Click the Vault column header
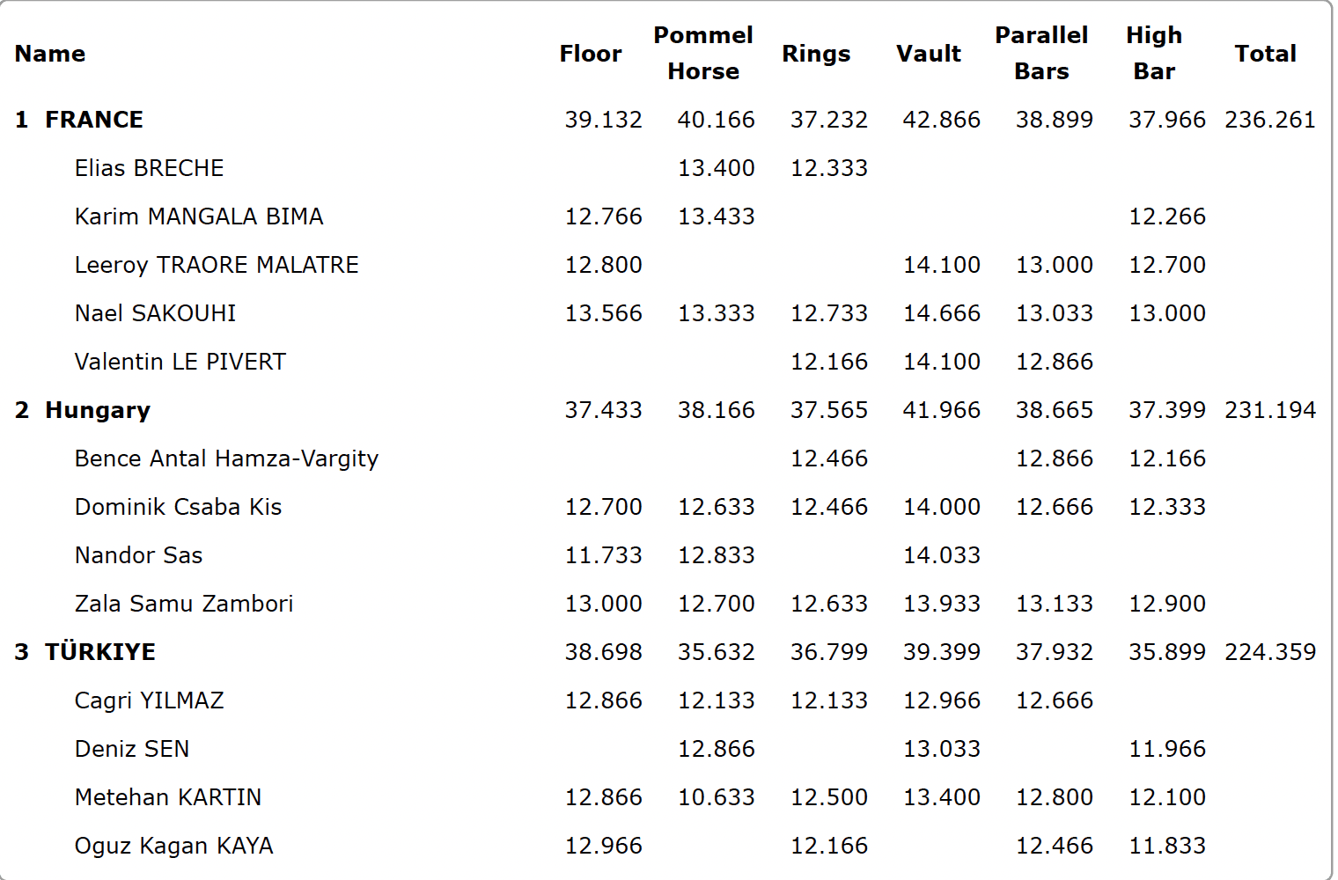 [x=928, y=54]
